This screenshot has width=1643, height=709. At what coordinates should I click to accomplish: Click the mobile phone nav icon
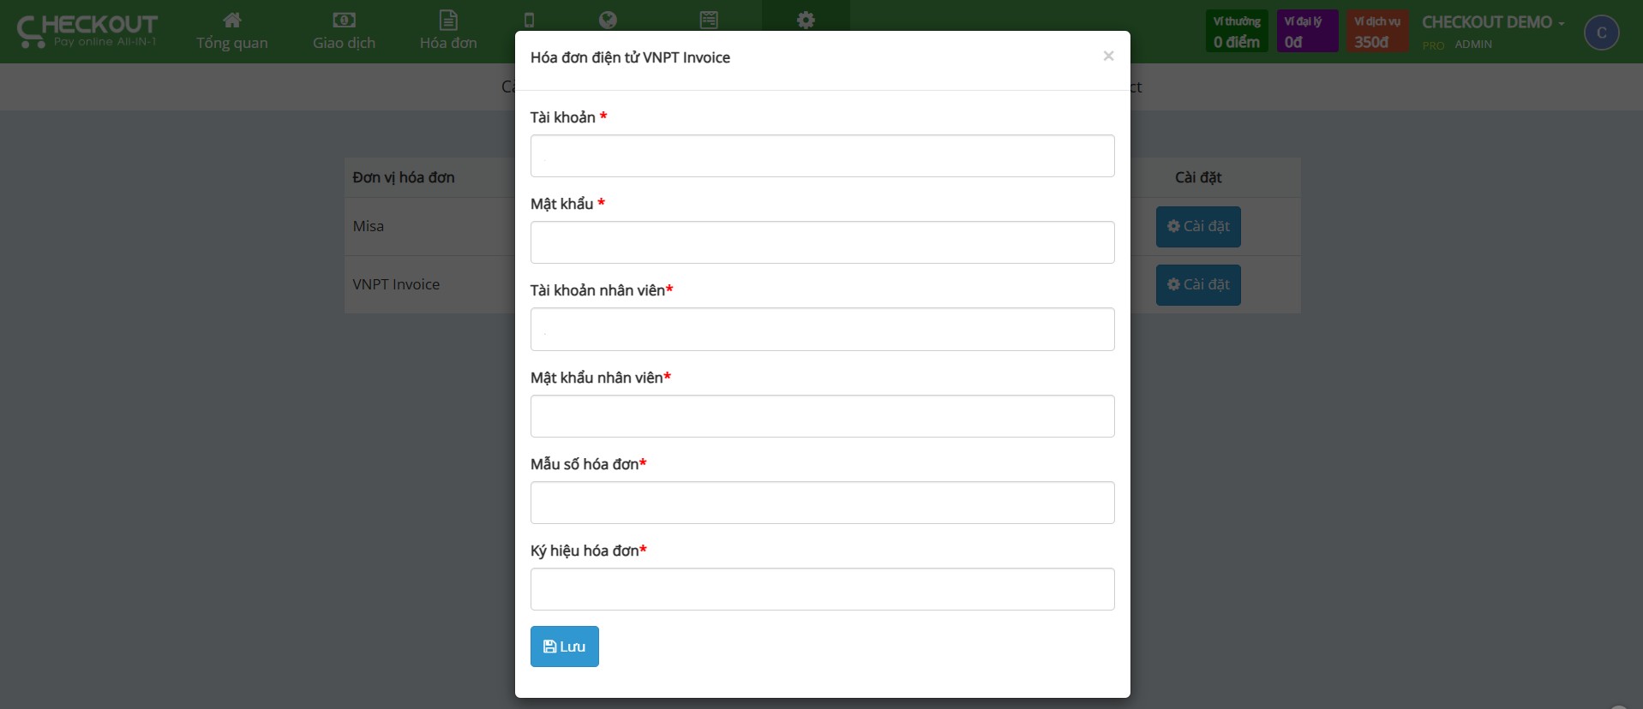(x=529, y=21)
